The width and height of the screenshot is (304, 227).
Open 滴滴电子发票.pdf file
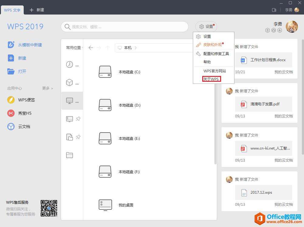(x=264, y=104)
